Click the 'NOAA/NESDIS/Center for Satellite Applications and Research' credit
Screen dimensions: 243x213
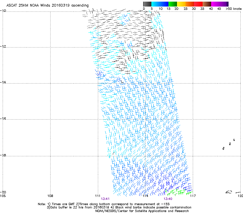click(x=142, y=211)
